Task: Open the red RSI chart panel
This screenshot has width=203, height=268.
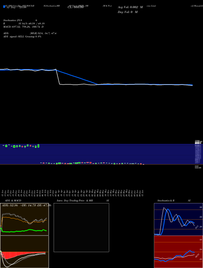Action: [x=178, y=252]
